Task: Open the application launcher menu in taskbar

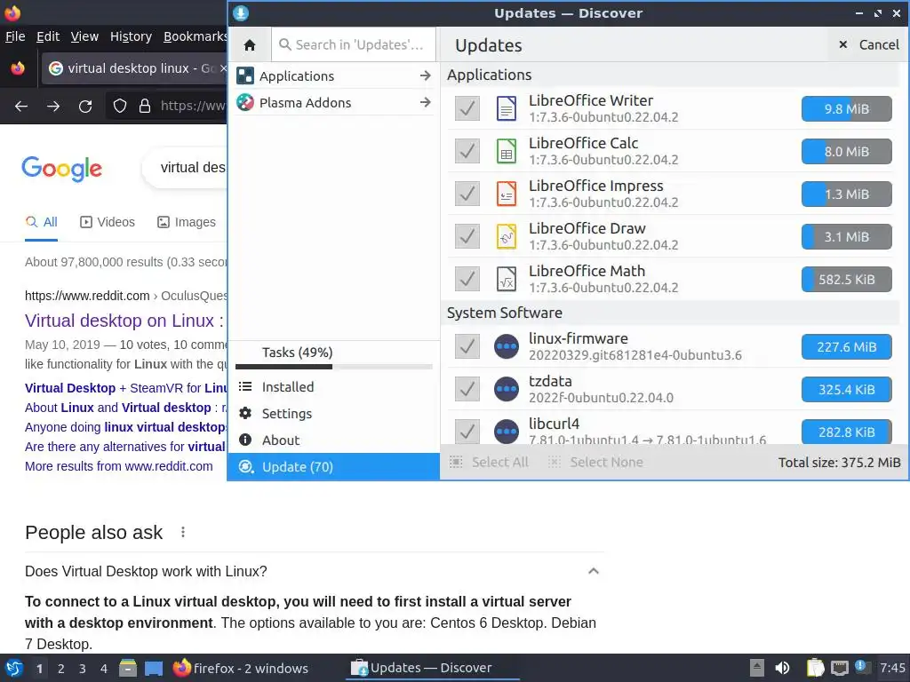Action: coord(14,668)
